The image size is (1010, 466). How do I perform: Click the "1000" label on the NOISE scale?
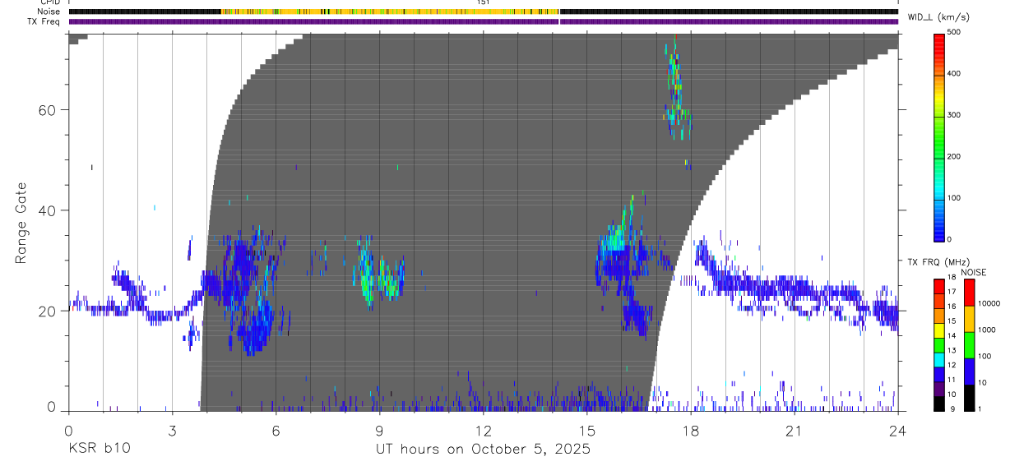coord(988,330)
